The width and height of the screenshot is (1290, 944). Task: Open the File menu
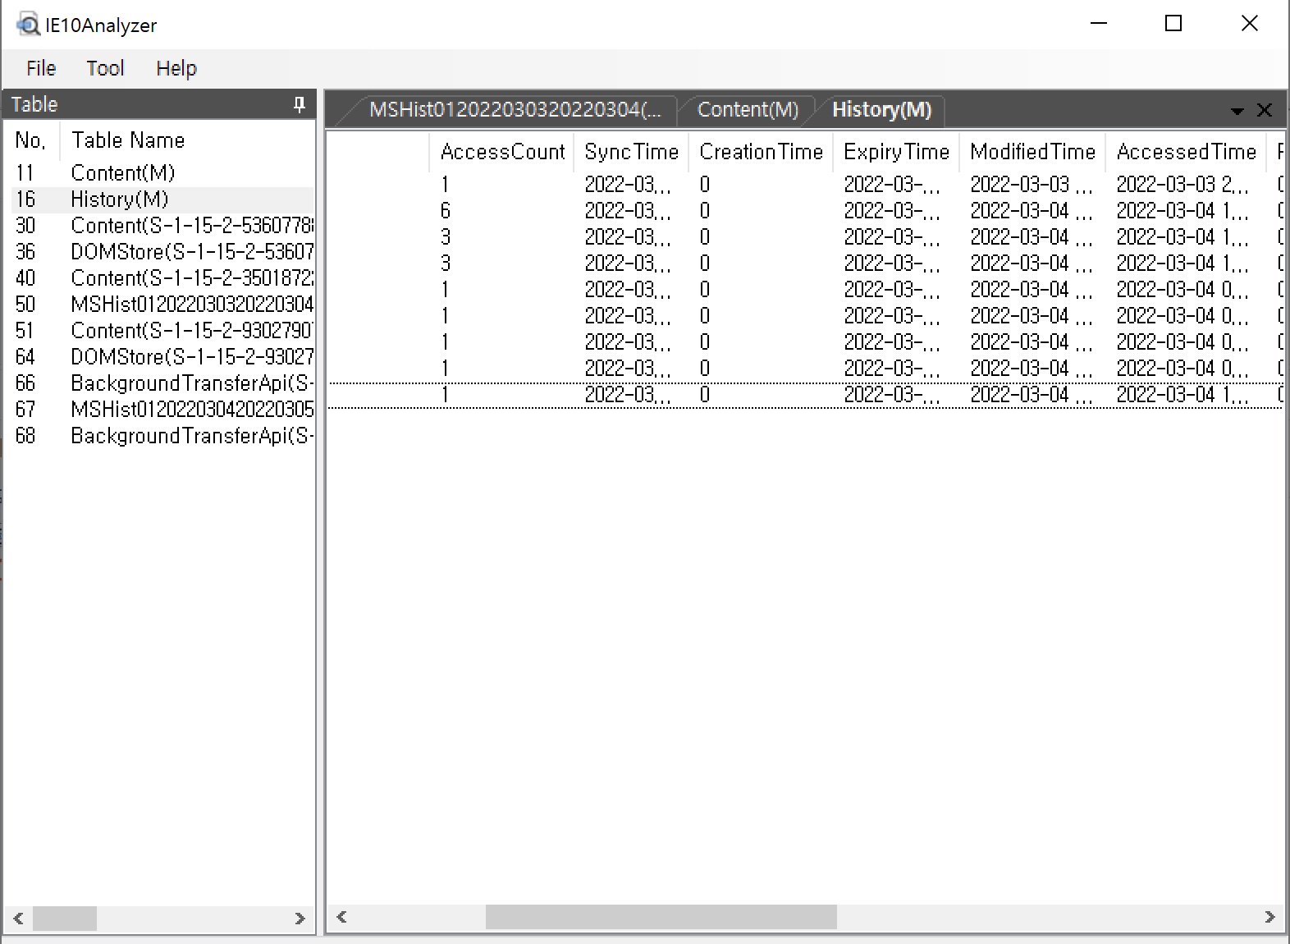41,68
